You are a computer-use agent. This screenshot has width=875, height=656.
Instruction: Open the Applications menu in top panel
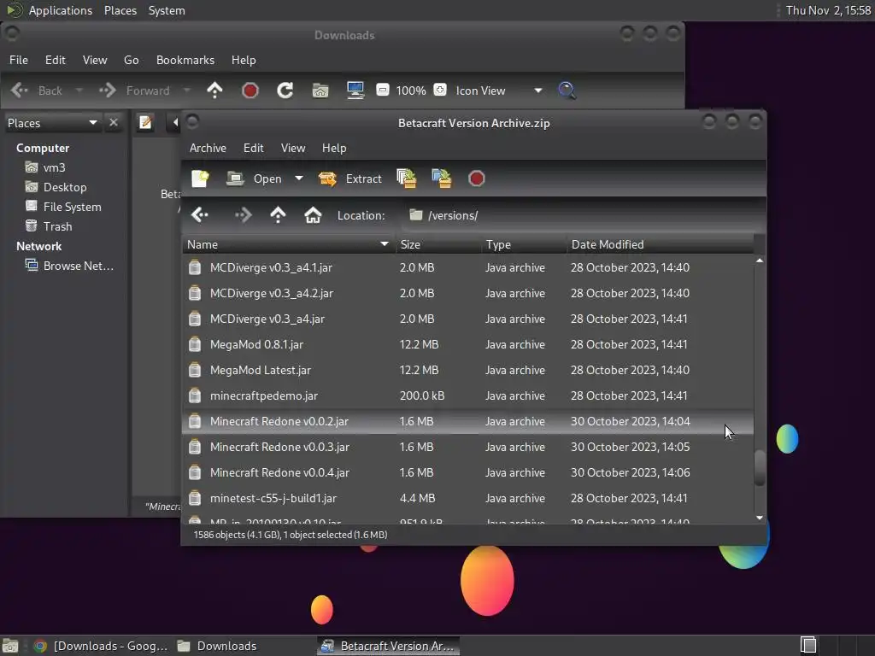coord(61,10)
